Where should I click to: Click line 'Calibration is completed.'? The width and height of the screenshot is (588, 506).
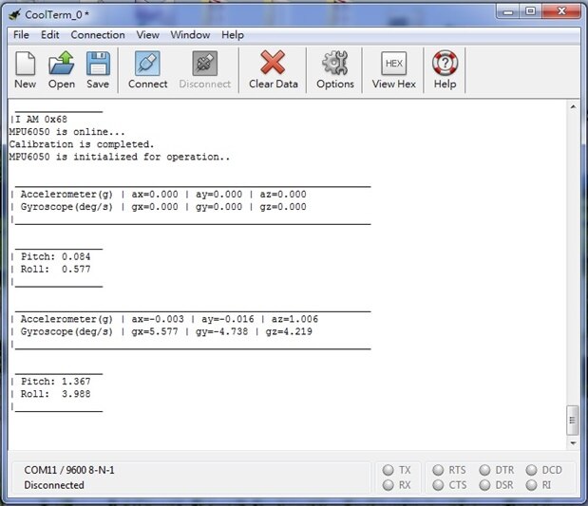(82, 144)
